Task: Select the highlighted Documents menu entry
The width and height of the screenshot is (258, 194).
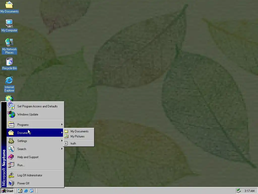Action: tap(35, 133)
